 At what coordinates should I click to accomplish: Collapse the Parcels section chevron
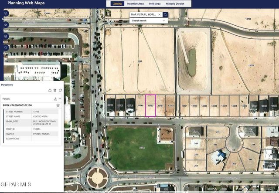click(60, 99)
